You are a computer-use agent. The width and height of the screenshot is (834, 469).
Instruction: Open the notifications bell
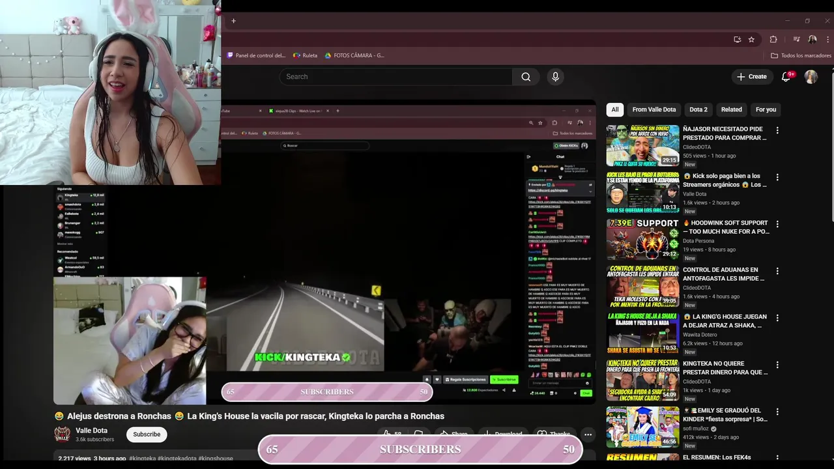(x=786, y=77)
